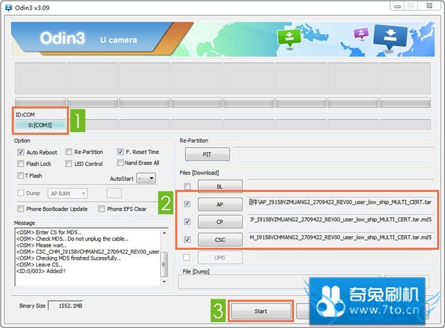This screenshot has width=445, height=328.
Task: Enable the Re-Partition checkbox
Action: [69, 152]
